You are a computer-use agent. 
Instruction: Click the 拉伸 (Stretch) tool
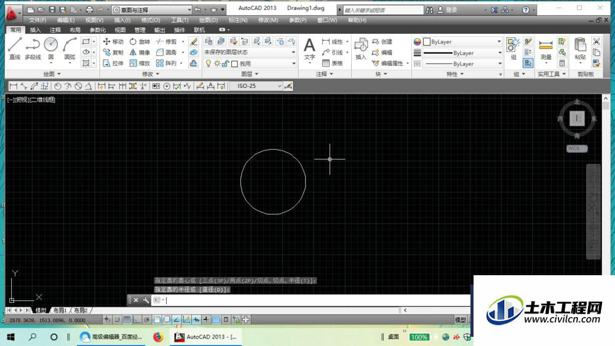coord(113,63)
